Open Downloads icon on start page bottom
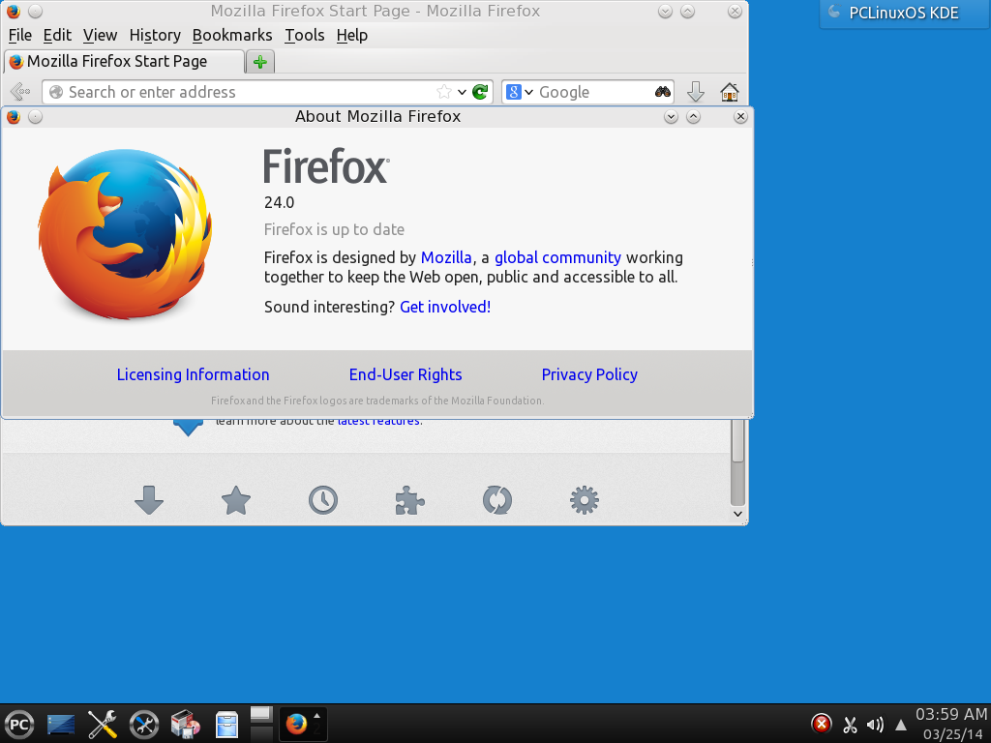 [149, 500]
